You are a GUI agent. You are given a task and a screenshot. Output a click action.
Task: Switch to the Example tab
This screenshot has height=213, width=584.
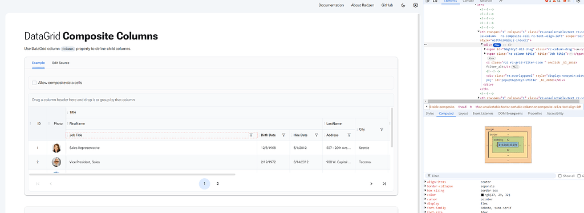point(38,63)
